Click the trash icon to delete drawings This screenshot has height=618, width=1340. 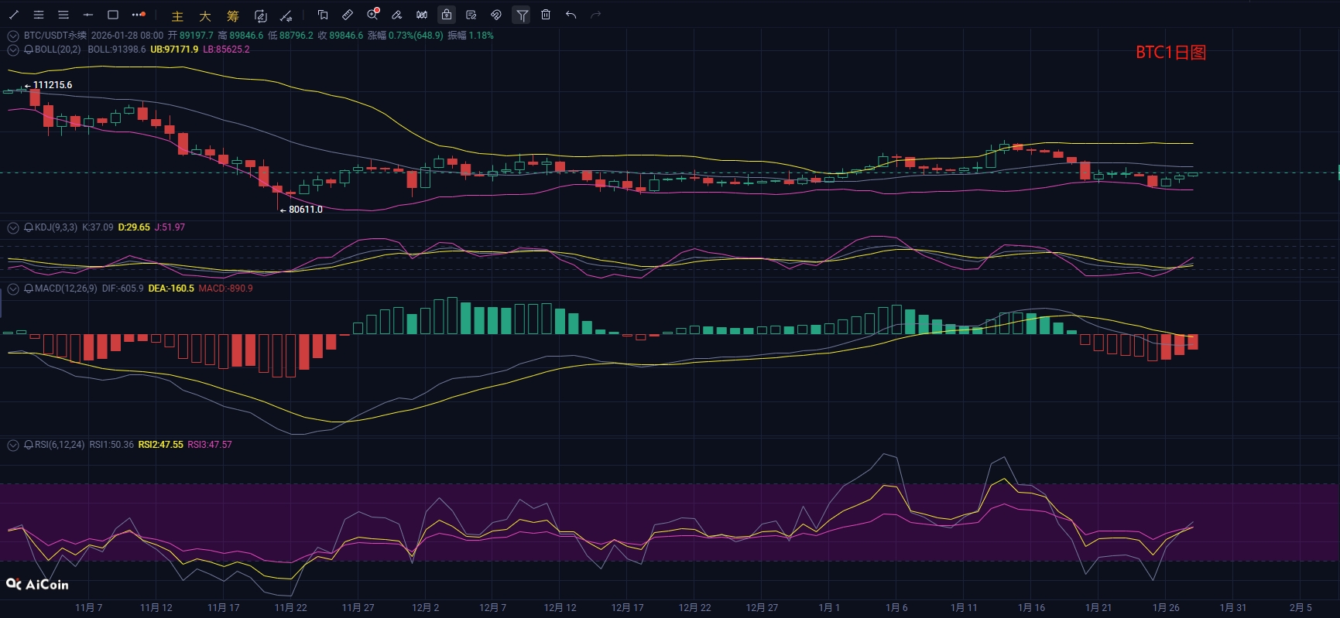point(546,15)
